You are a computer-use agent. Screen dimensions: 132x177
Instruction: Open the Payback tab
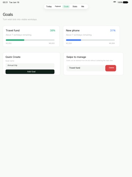58,6
